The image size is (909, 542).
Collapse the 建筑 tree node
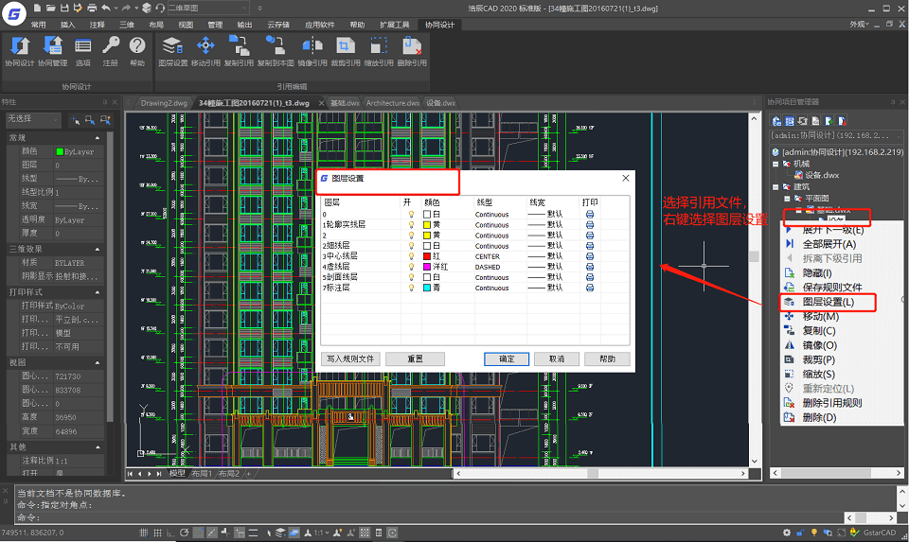[775, 187]
